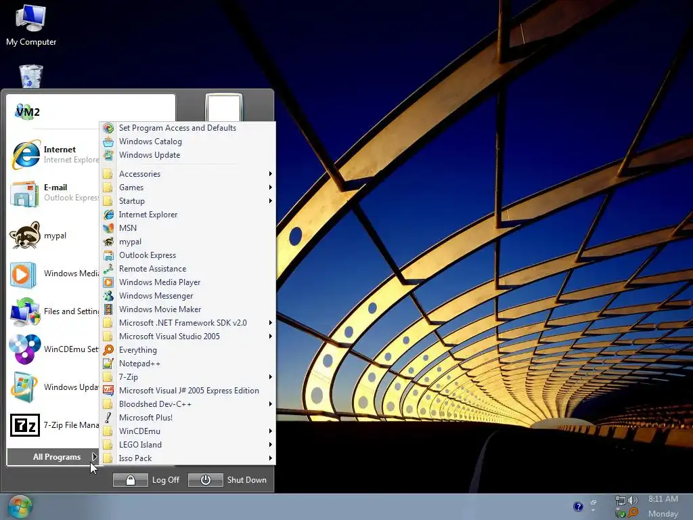Click the All Programs arrow
This screenshot has height=520, width=693.
coord(94,456)
